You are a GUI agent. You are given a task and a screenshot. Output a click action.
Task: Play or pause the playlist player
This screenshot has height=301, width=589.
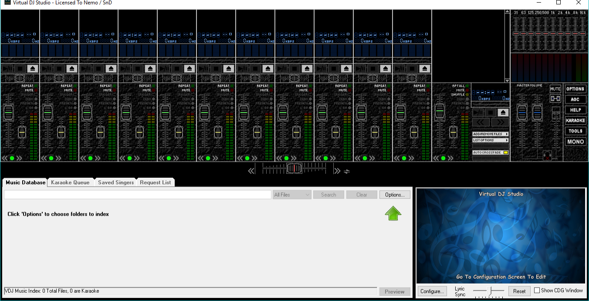pos(478,112)
